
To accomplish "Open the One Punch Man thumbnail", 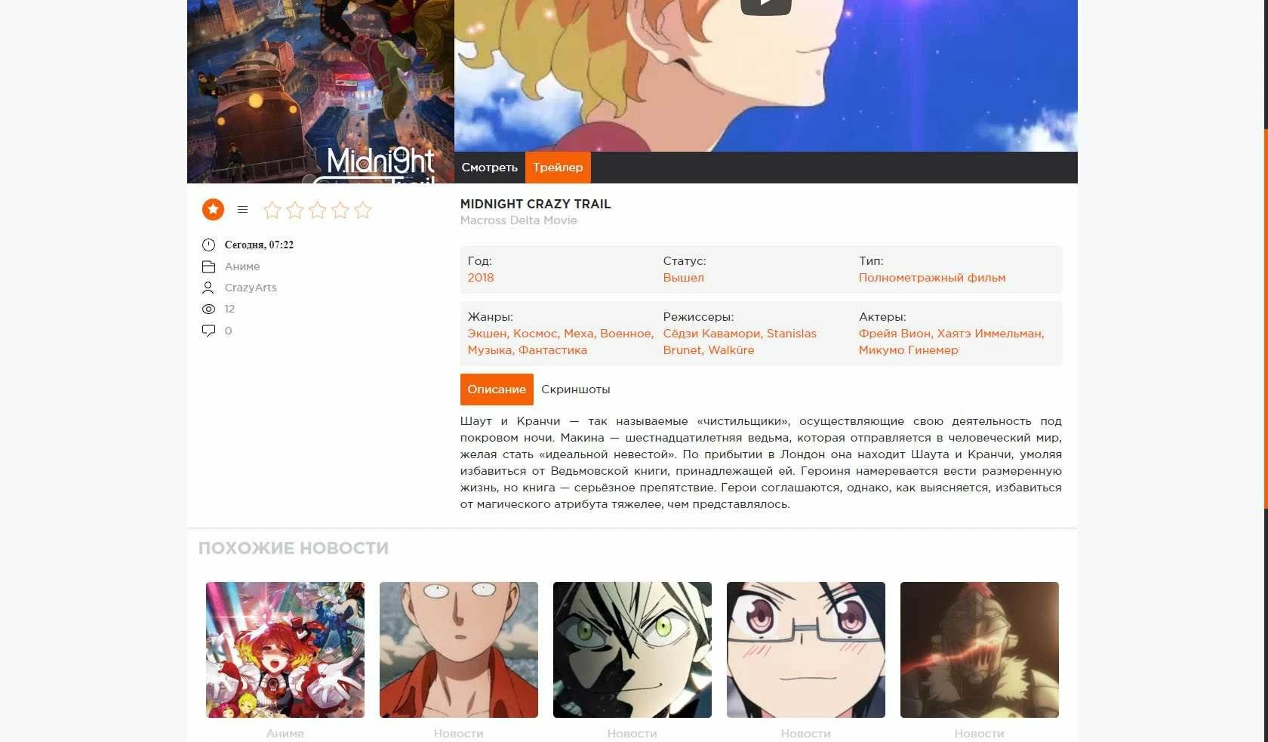I will tap(459, 649).
